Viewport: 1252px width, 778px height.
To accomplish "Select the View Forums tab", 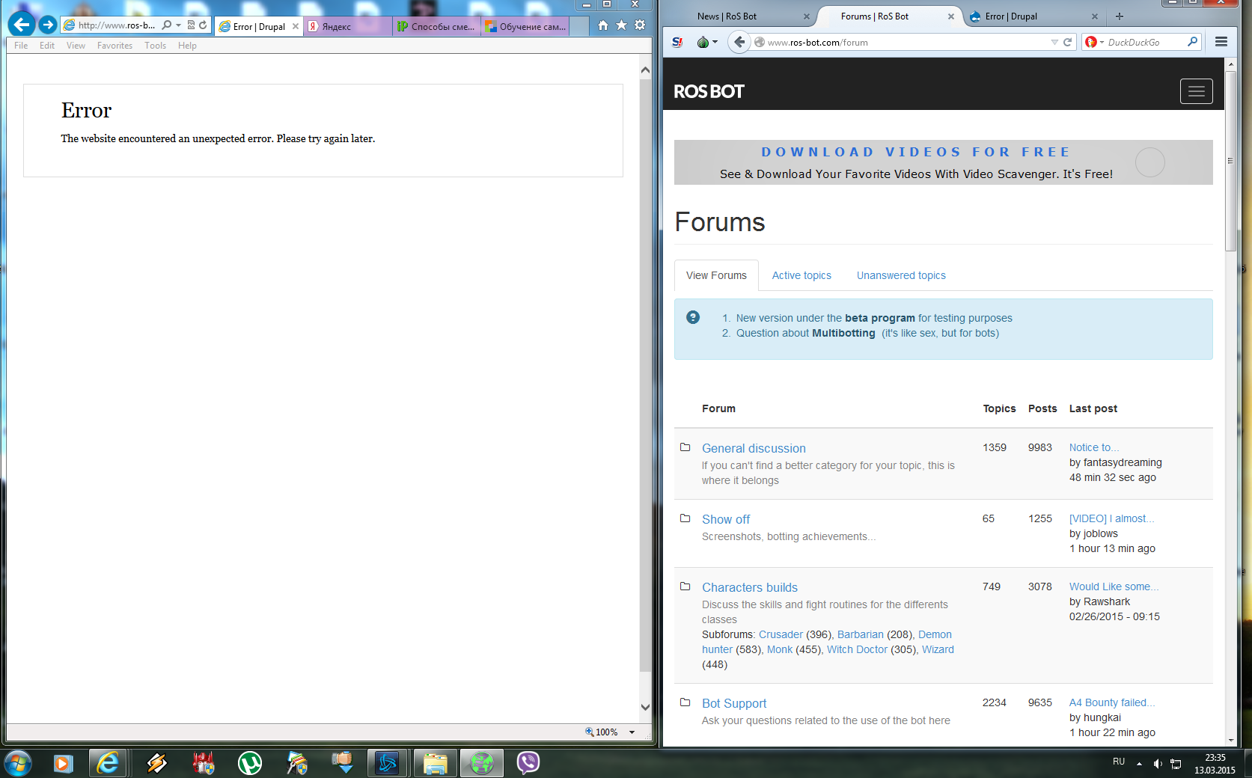I will coord(716,275).
